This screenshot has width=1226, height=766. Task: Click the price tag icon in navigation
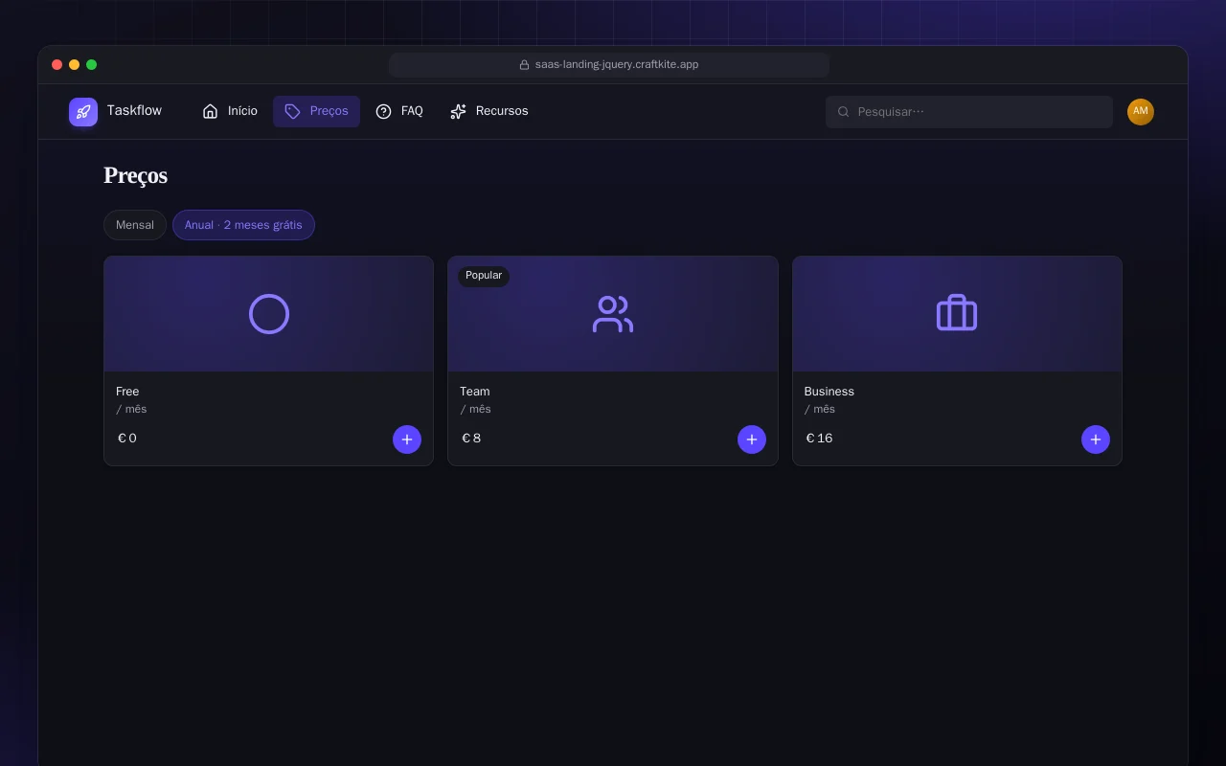coord(293,111)
